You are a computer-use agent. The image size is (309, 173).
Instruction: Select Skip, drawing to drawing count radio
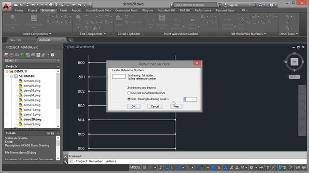click(x=129, y=99)
